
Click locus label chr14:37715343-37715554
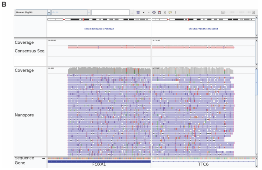203,29
